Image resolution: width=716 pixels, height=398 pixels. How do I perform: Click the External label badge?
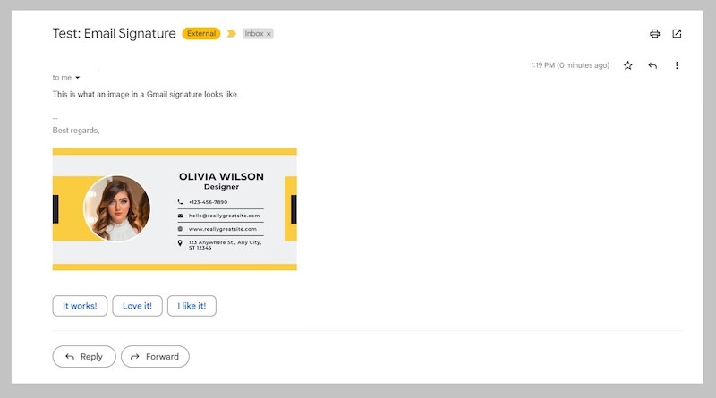click(200, 33)
